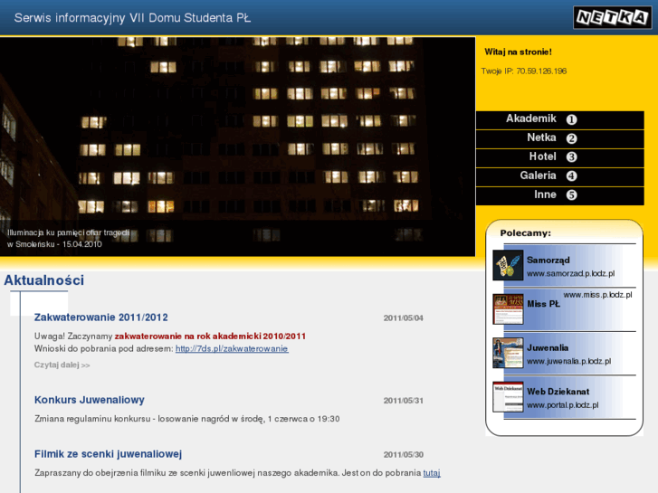Click the 2011/05/04 date

coord(404,318)
